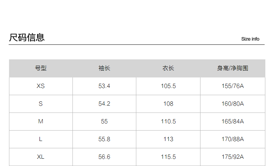Select the 身高/净胸围 column header
The height and width of the screenshot is (166, 274).
point(232,68)
